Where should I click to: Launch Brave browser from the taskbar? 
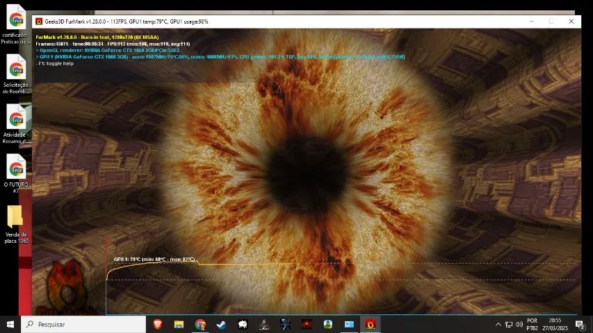pyautogui.click(x=157, y=324)
